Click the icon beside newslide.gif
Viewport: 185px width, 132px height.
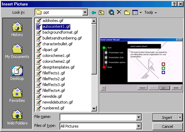[x=39, y=96]
